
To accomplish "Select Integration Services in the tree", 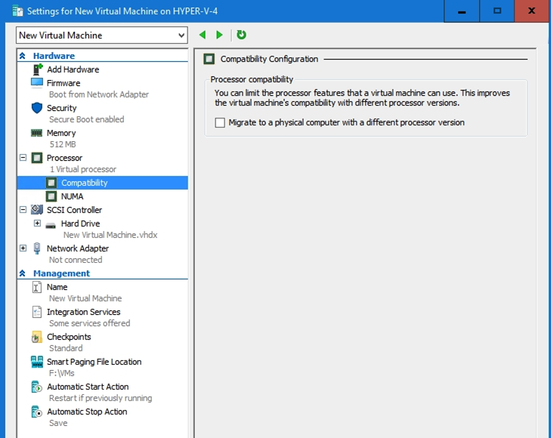I will pyautogui.click(x=83, y=312).
